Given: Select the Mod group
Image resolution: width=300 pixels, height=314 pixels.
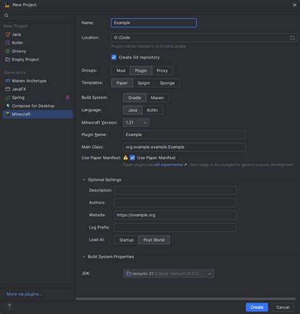Looking at the screenshot, I should click(121, 70).
